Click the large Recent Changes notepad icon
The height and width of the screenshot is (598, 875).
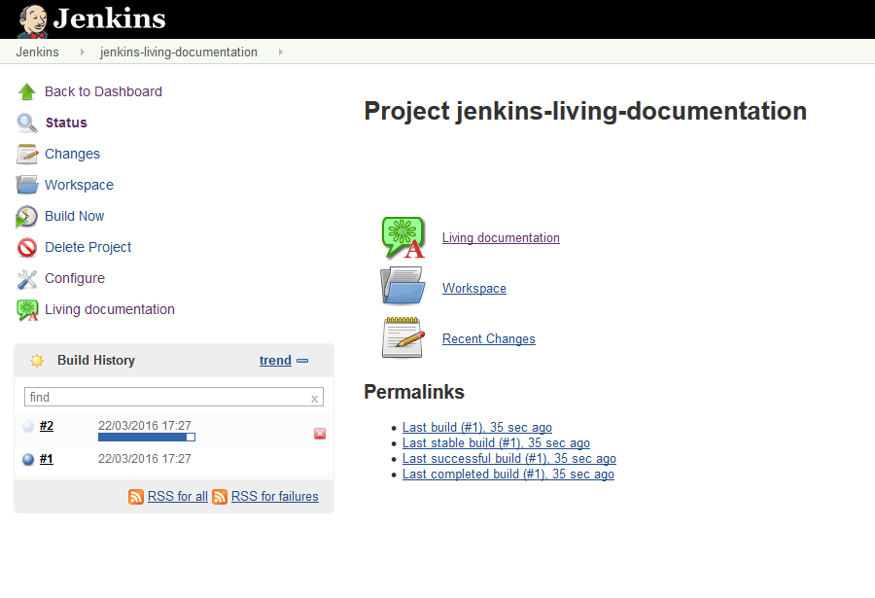[402, 337]
